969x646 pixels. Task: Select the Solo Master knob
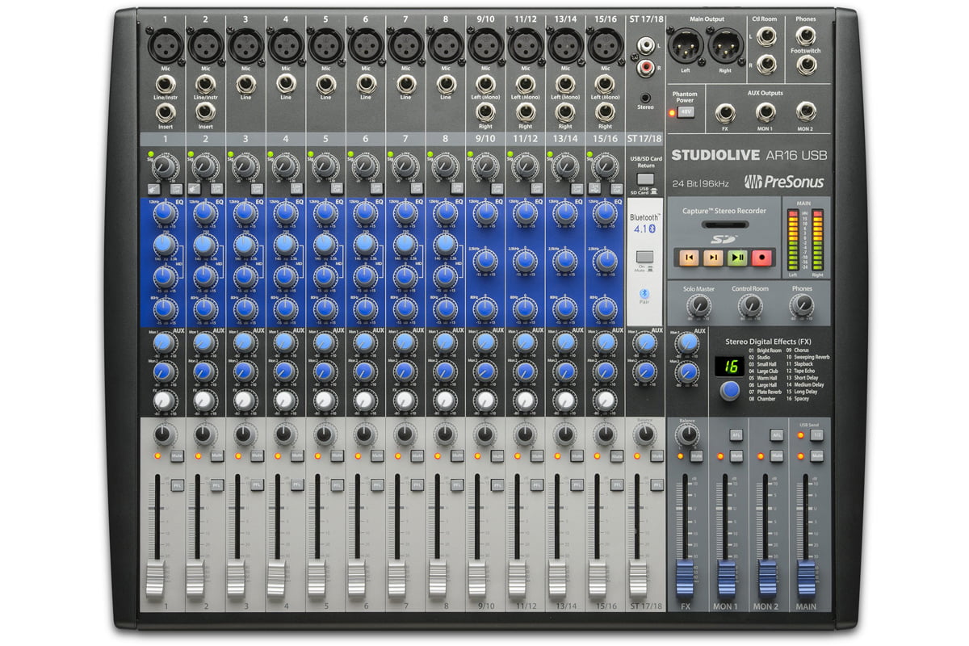pos(698,305)
